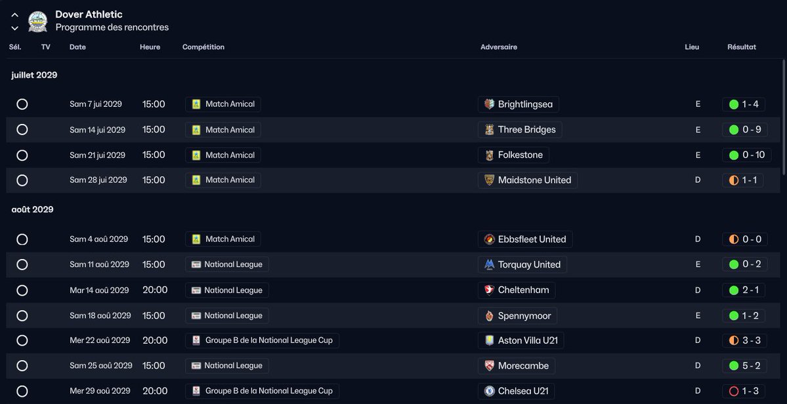Sort by Heure column header
The image size is (787, 404).
[x=150, y=47]
